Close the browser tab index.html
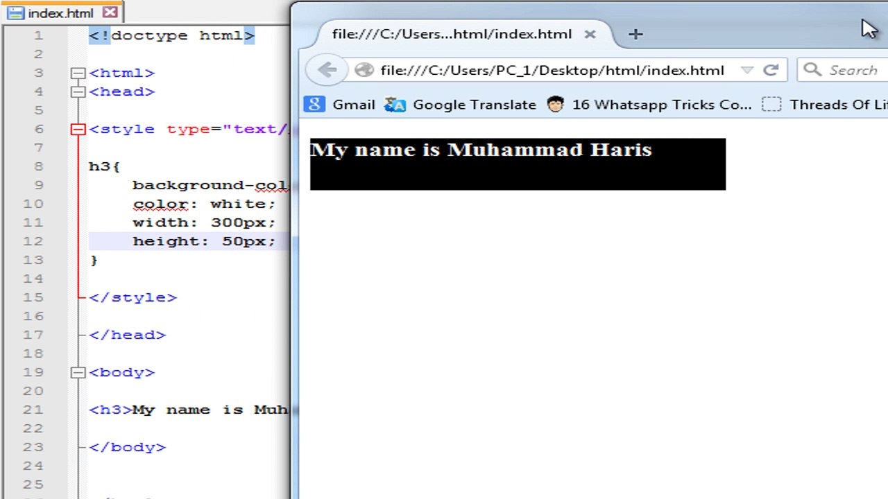Viewport: 888px width, 499px height. pos(590,34)
